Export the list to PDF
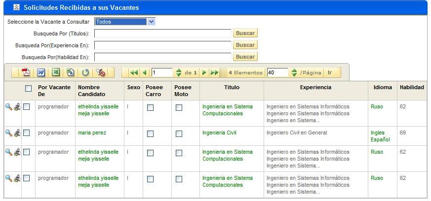The width and height of the screenshot is (431, 201). click(x=26, y=72)
